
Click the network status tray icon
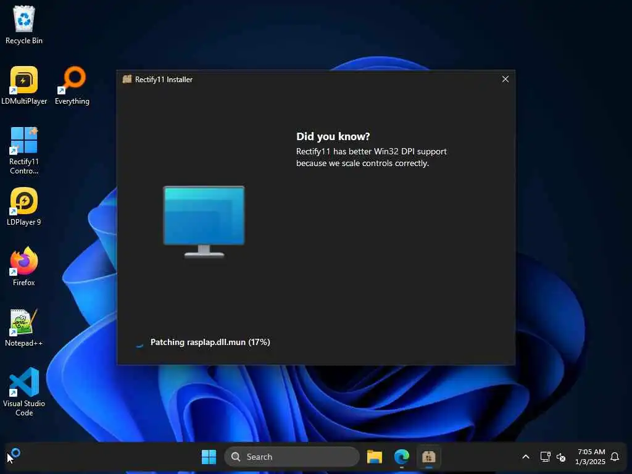(x=545, y=457)
